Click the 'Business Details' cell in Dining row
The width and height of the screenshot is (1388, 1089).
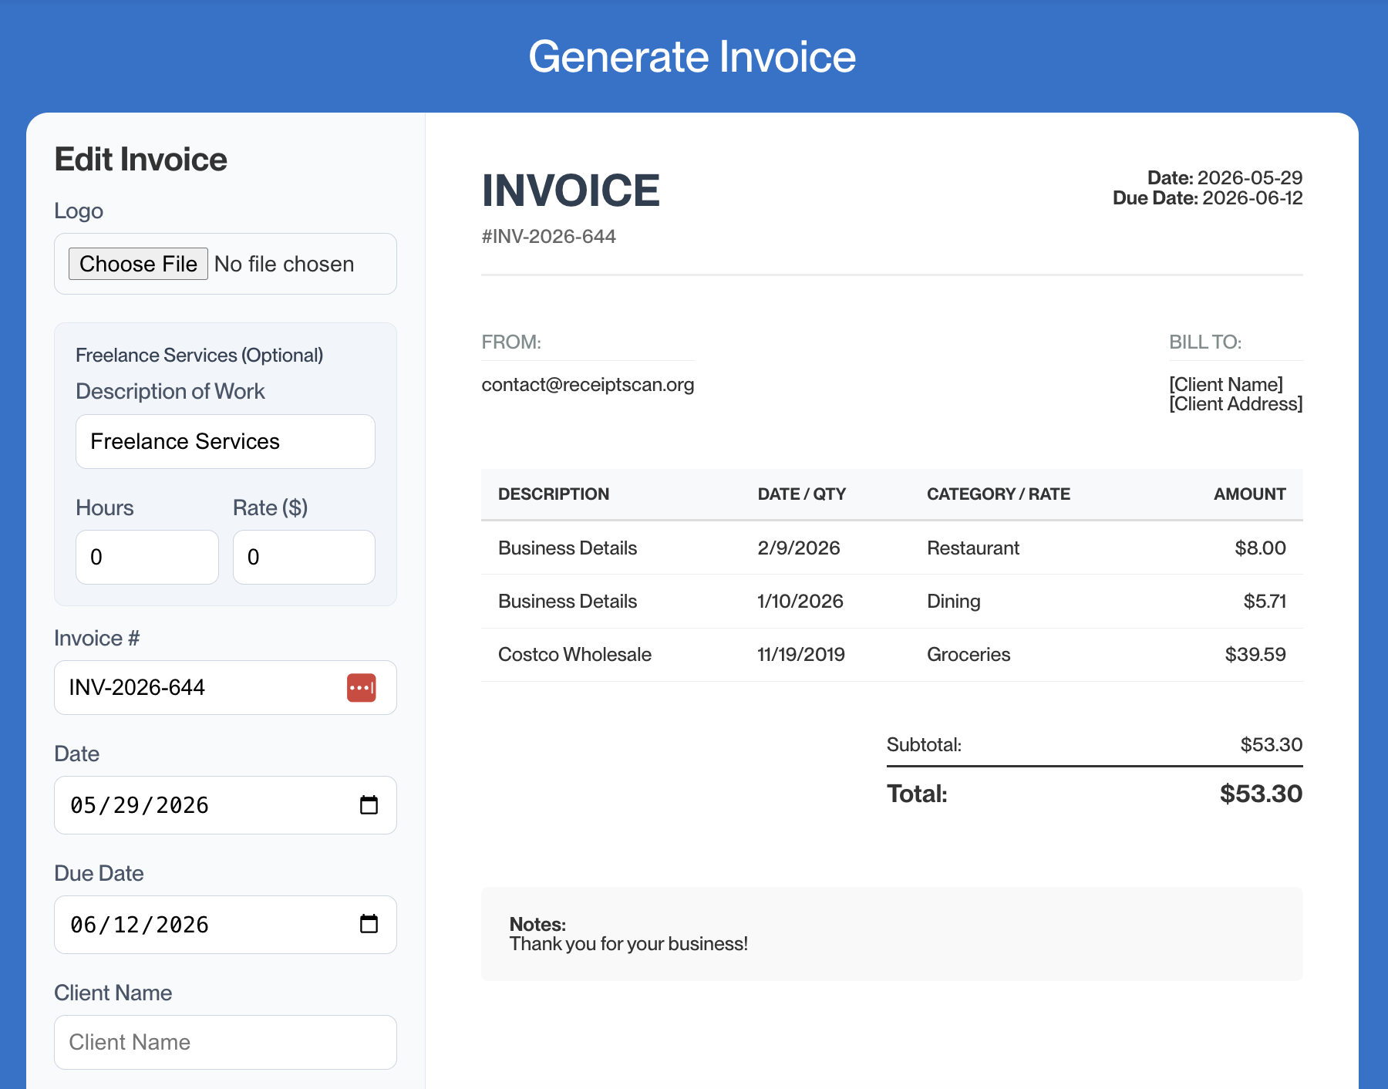coord(568,601)
